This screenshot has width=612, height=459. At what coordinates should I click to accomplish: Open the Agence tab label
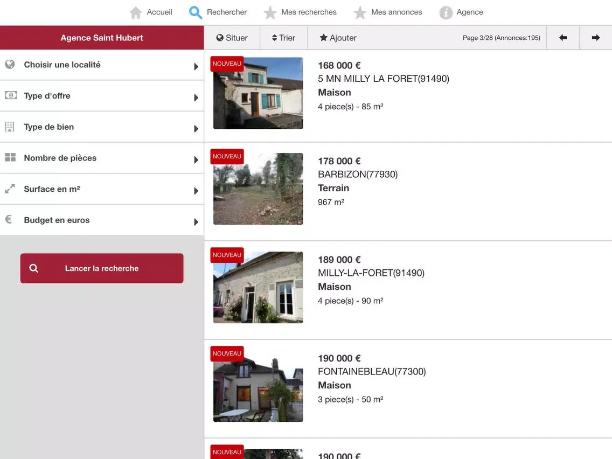click(x=470, y=12)
